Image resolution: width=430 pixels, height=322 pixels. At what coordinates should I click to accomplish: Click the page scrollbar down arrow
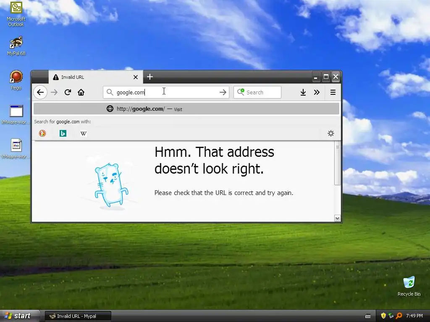pyautogui.click(x=338, y=218)
